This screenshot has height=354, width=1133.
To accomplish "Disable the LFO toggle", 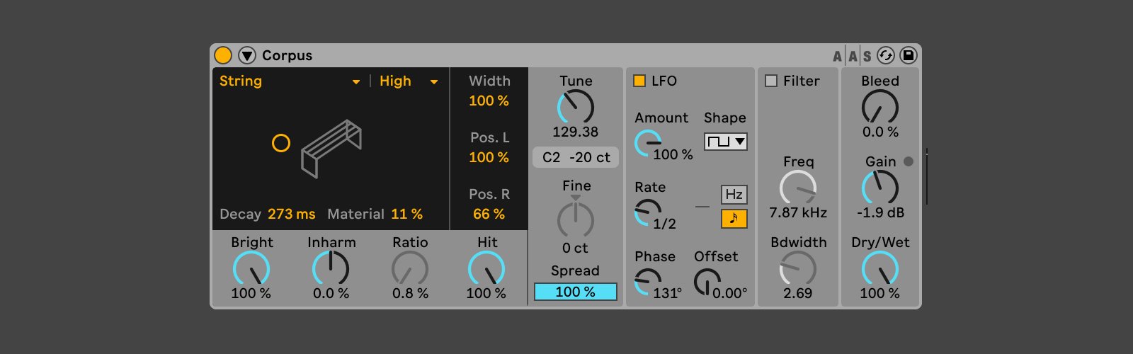I will [639, 81].
